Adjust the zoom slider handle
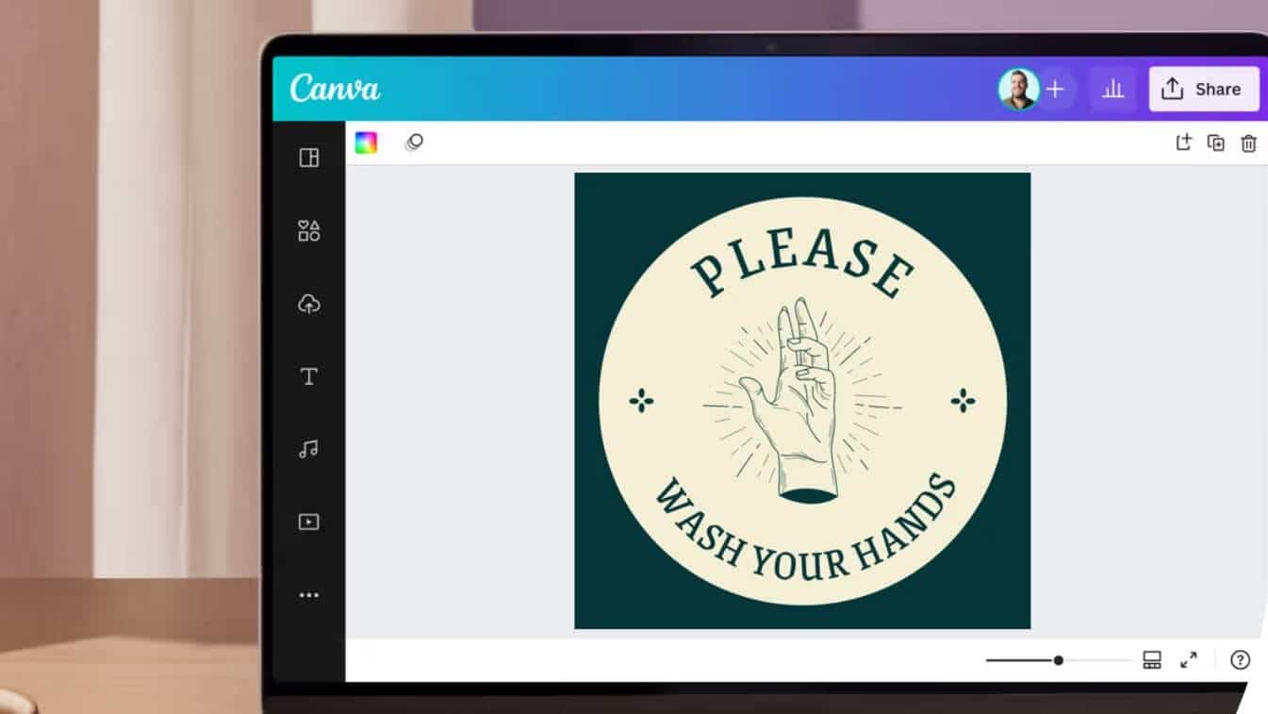This screenshot has width=1268, height=714. pos(1059,660)
